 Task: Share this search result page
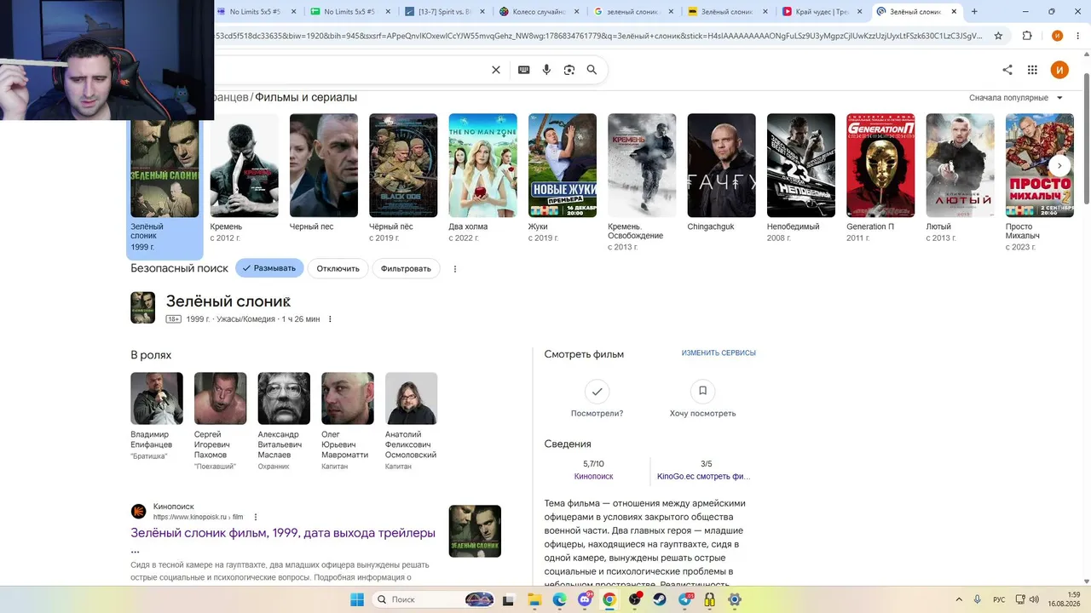pos(1007,70)
